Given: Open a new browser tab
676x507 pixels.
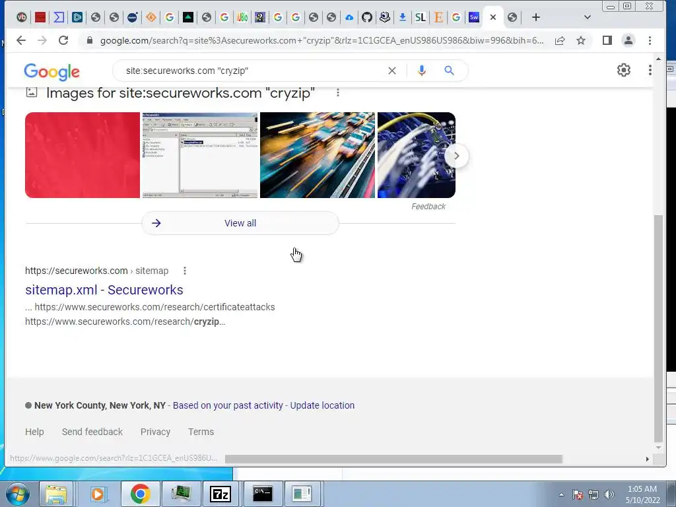Looking at the screenshot, I should coord(536,17).
